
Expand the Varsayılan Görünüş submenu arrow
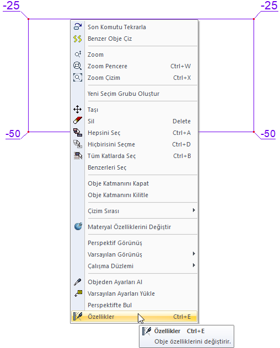point(194,254)
